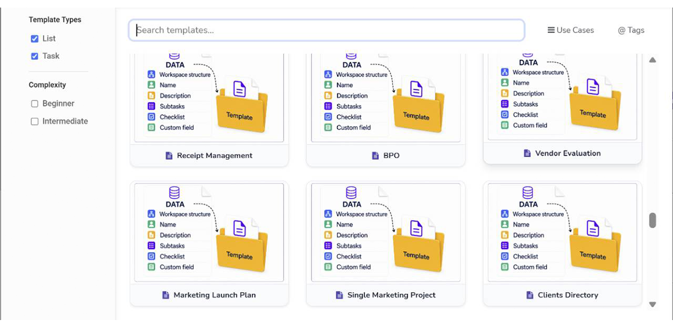Select the Clients Directory preview thumbnail
This screenshot has height=327, width=673.
[x=563, y=232]
